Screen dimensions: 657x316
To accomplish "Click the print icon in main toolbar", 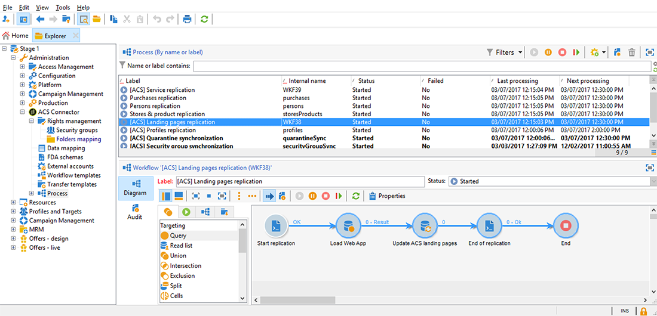I will coord(187,19).
